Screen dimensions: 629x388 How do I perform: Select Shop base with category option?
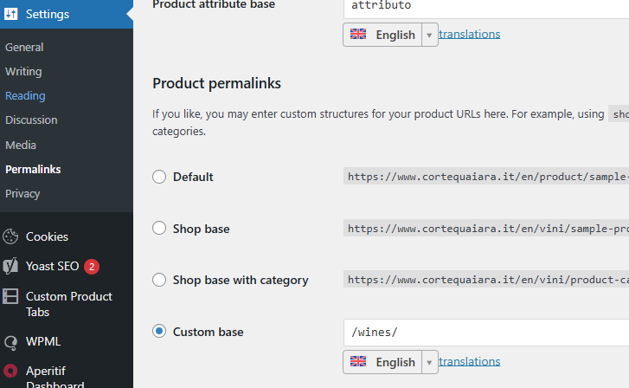159,280
